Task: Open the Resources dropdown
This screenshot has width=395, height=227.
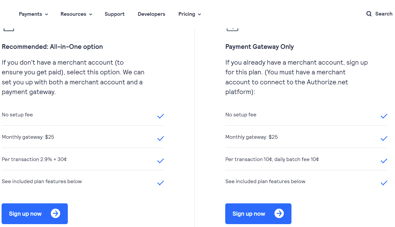Action: (x=76, y=14)
